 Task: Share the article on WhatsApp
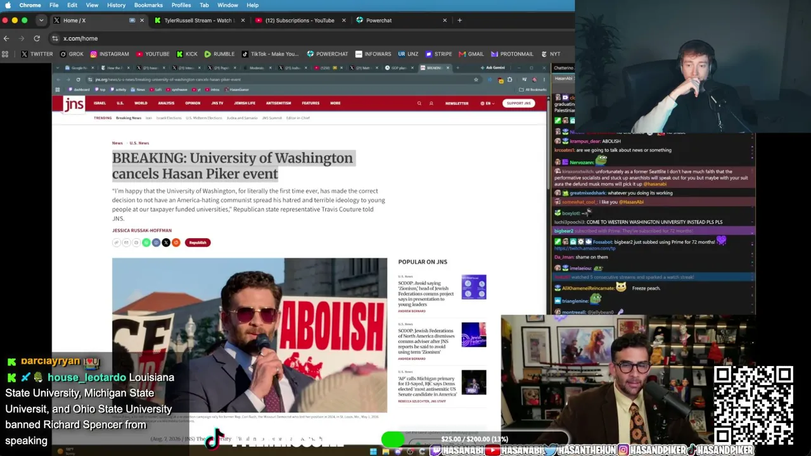tap(146, 243)
